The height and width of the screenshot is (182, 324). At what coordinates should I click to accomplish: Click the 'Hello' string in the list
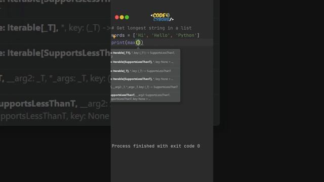(161, 35)
